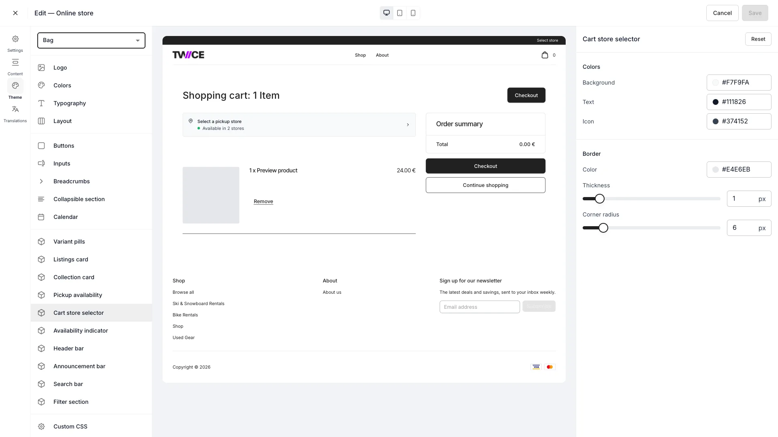Open Calendar styling options
This screenshot has width=778, height=437.
tap(91, 217)
